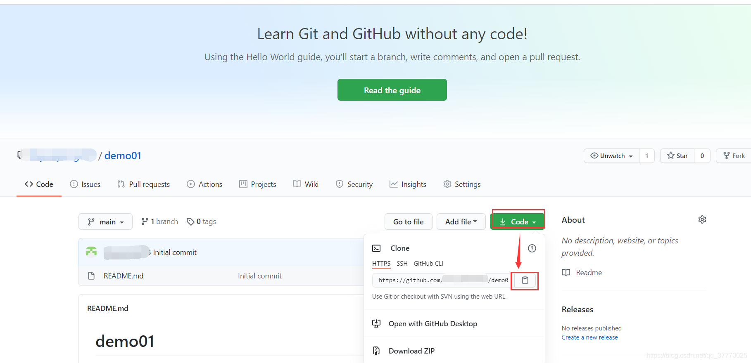
Task: Click the Go to file button
Action: tap(408, 222)
